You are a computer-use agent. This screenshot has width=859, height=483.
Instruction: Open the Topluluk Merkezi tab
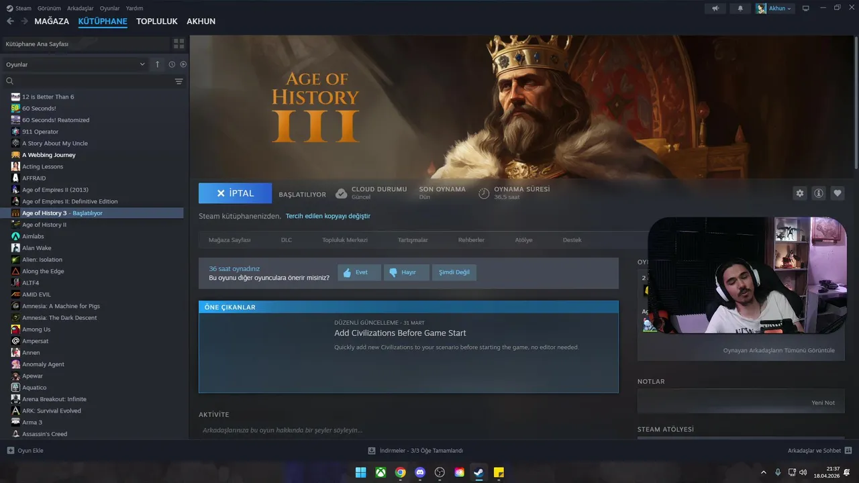(x=345, y=239)
